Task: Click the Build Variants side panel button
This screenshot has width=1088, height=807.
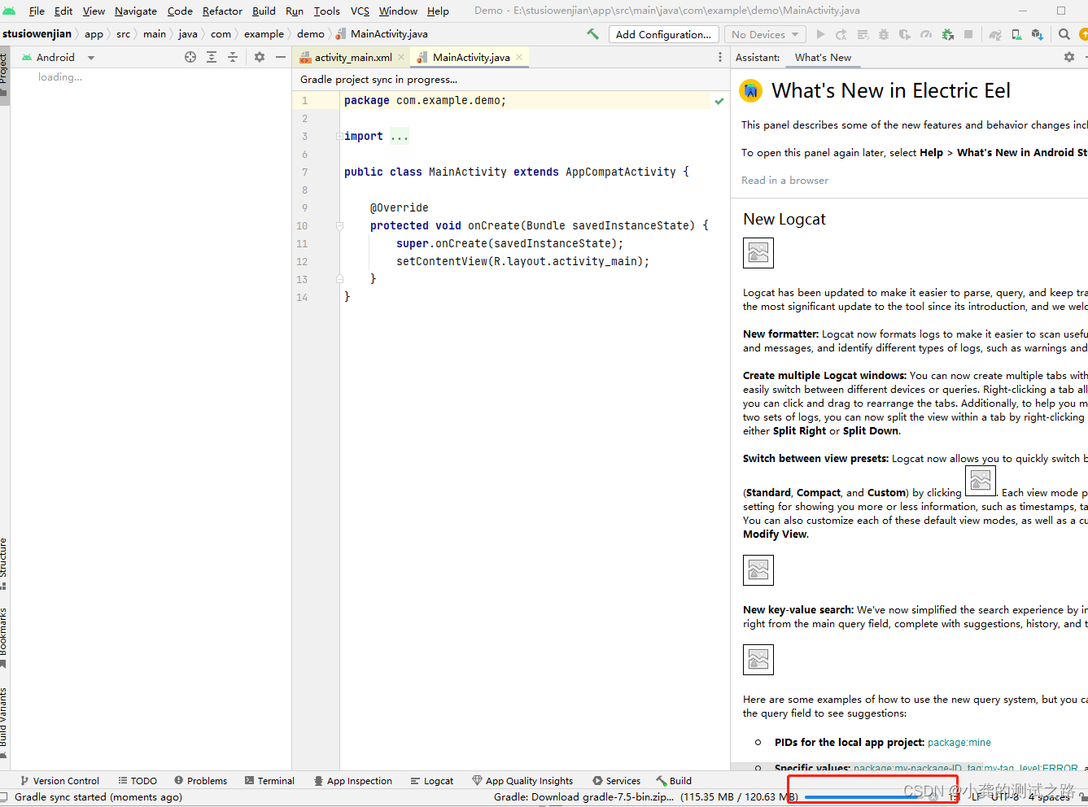Action: [4, 722]
